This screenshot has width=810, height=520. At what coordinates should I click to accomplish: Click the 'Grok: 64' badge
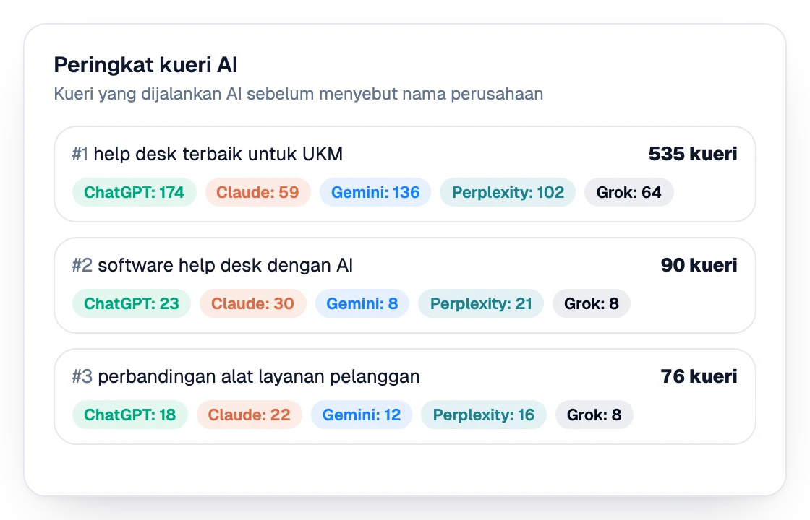point(628,192)
